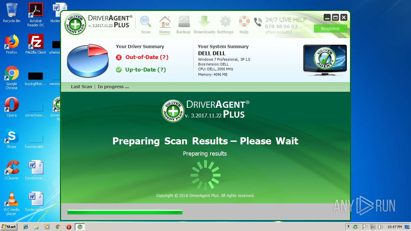Open the Google Chrome desktop shortcut
Viewport: 411px width, 231px height.
pos(12,78)
